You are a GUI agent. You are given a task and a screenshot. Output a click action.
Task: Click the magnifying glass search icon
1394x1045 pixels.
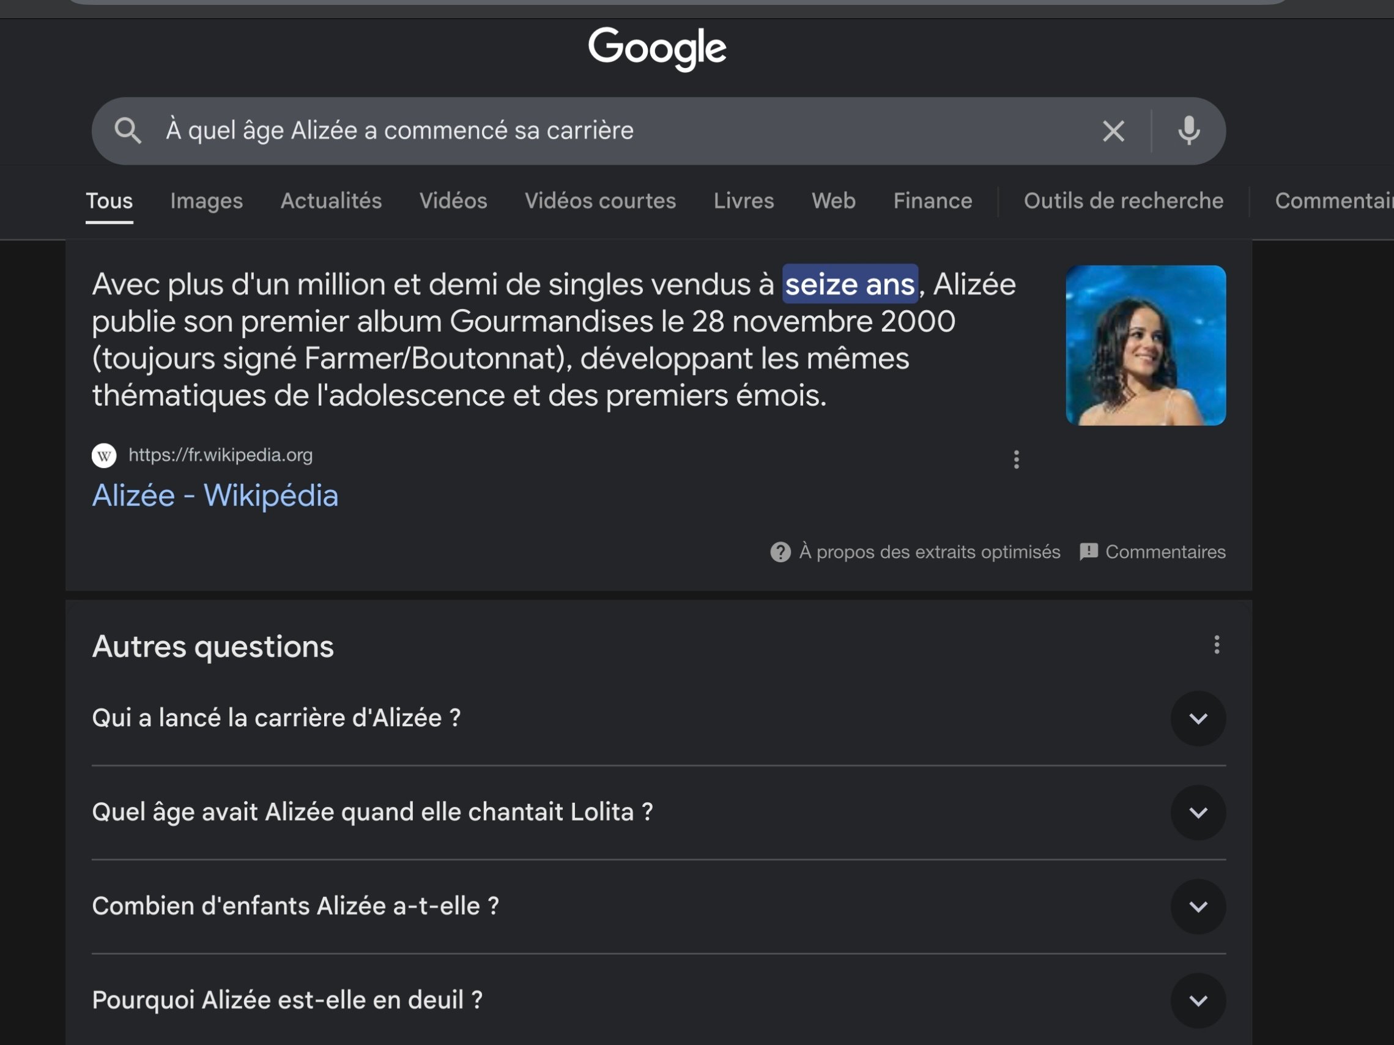pos(128,130)
